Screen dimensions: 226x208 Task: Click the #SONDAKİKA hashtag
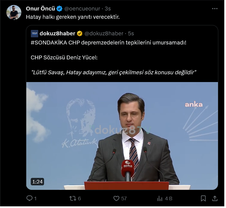click(x=49, y=43)
